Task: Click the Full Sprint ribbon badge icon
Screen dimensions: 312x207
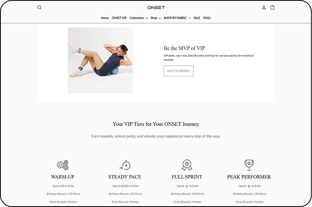Action: [x=187, y=165]
